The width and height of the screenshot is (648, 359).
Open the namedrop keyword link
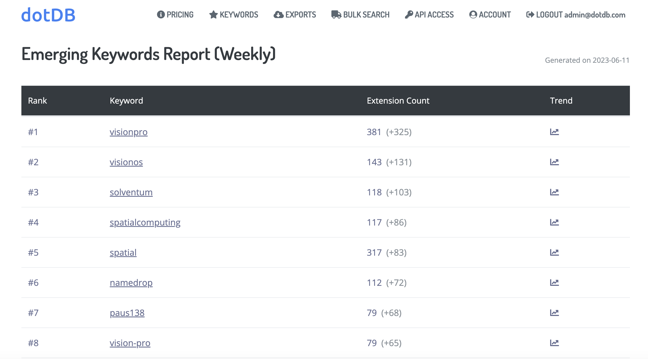tap(131, 283)
